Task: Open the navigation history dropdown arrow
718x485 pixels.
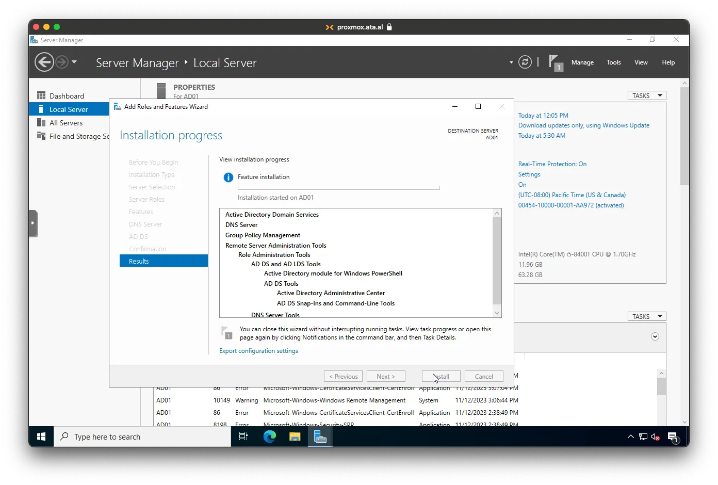Action: click(x=74, y=62)
